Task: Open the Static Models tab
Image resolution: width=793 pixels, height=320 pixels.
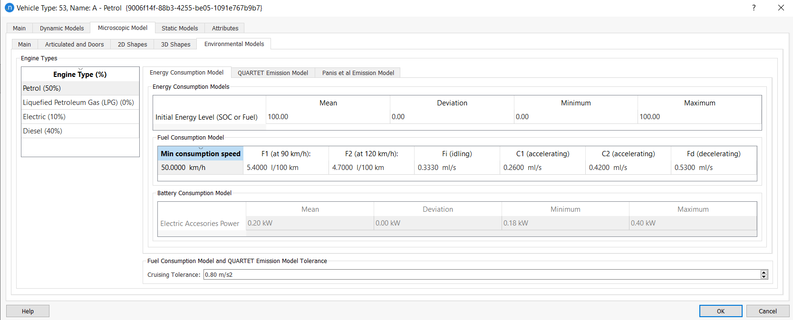Action: (x=180, y=28)
